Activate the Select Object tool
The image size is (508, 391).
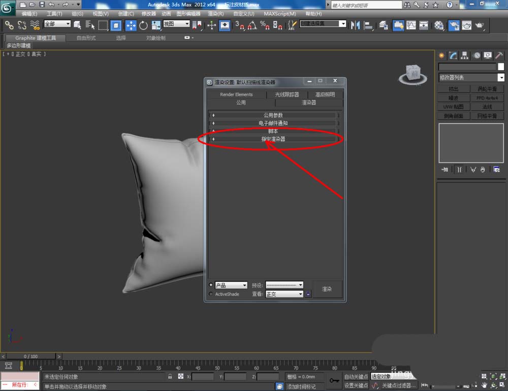[77, 25]
